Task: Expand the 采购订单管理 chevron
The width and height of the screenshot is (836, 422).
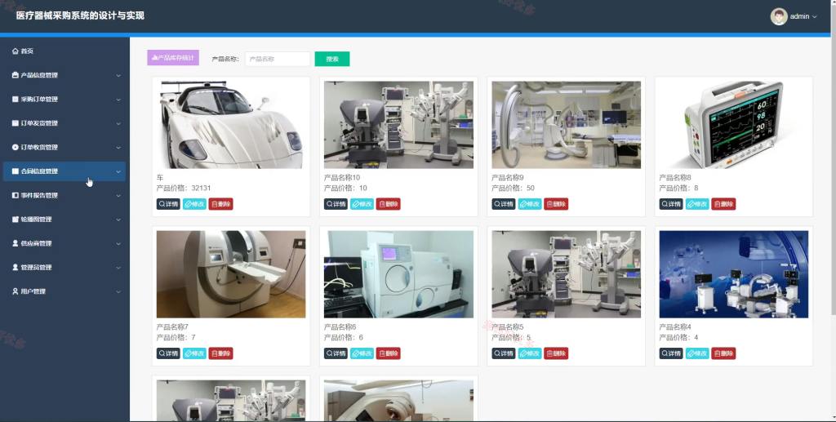Action: [x=118, y=100]
